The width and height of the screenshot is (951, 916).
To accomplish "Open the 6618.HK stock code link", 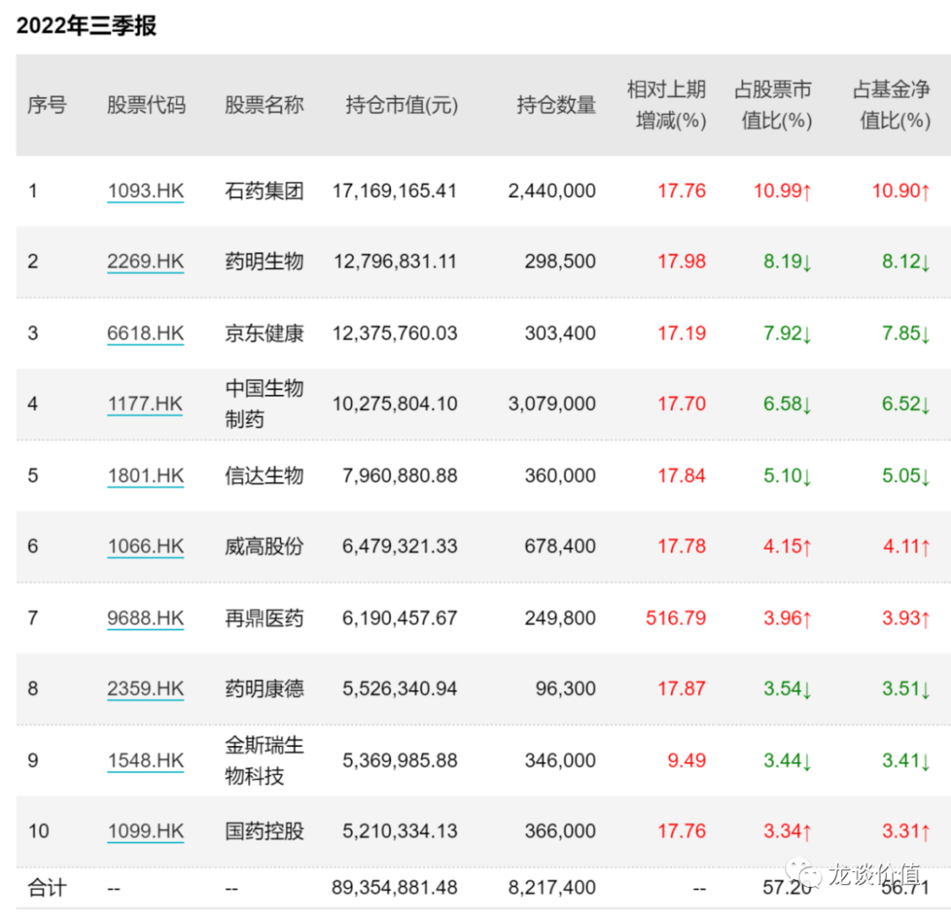I will click(145, 333).
